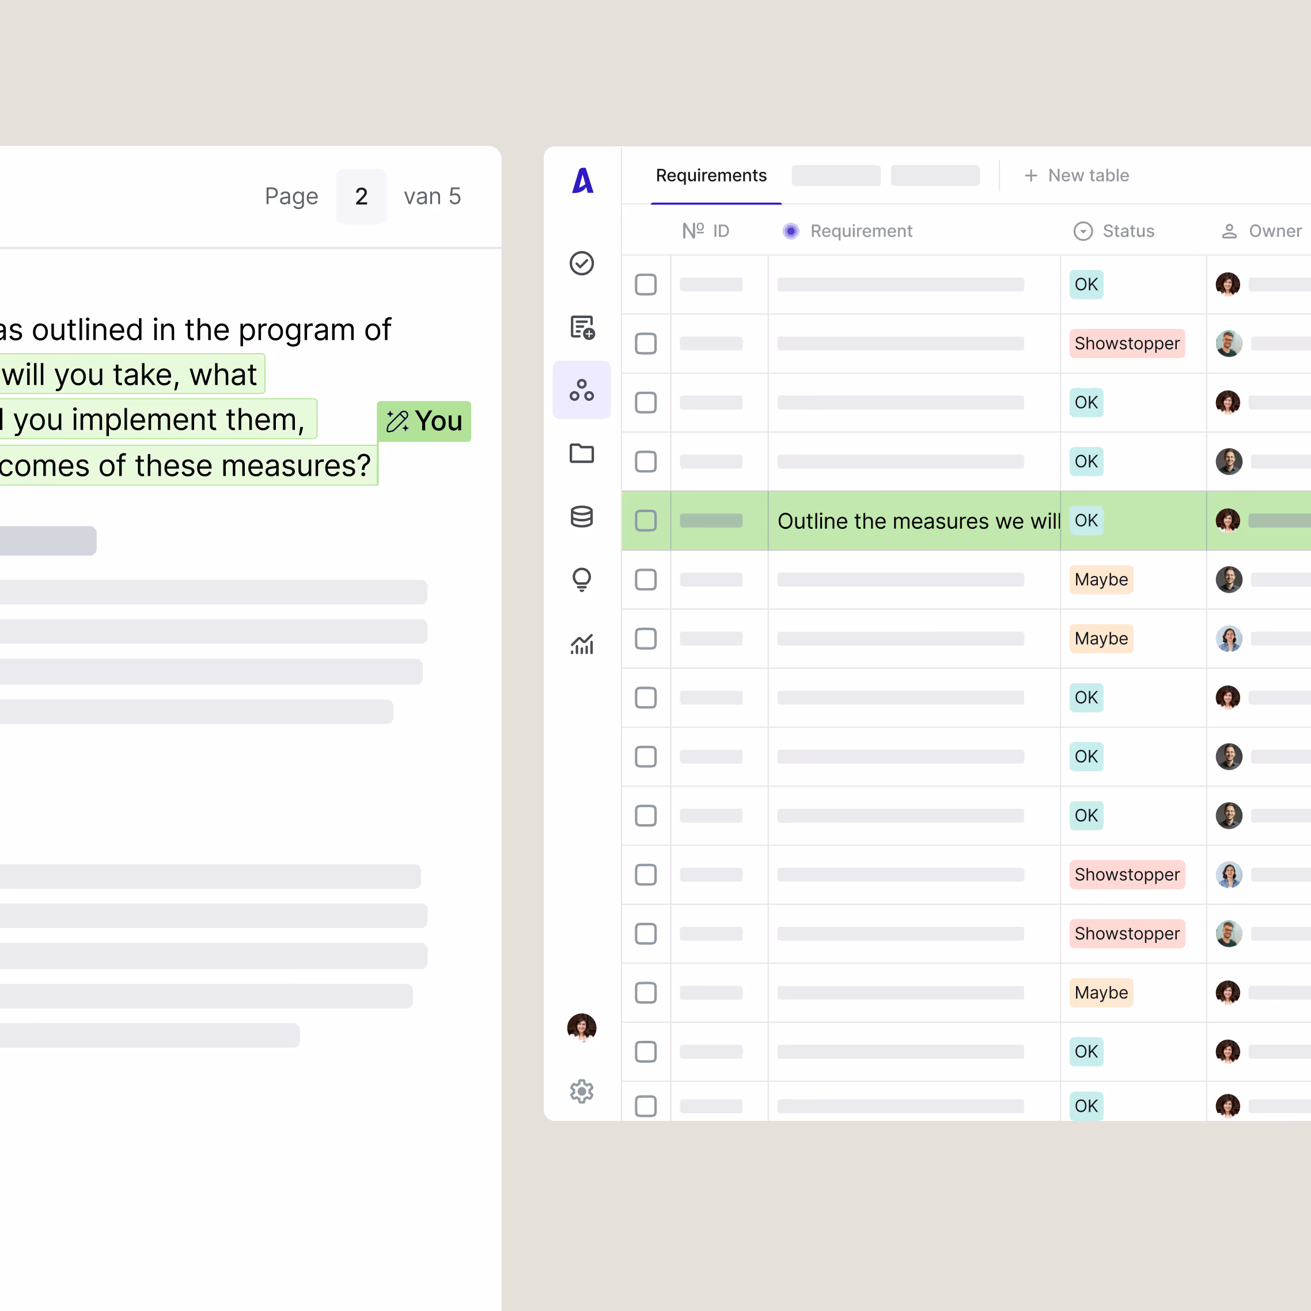
Task: Open the checkmark tasks sidebar icon
Action: coord(582,263)
